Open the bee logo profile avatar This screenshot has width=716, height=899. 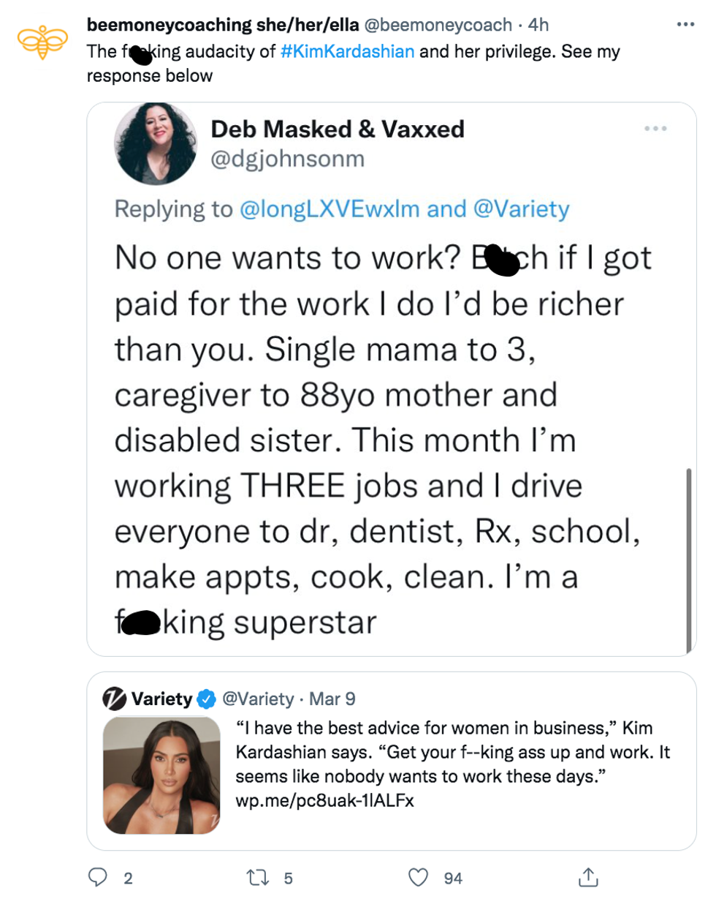[42, 42]
